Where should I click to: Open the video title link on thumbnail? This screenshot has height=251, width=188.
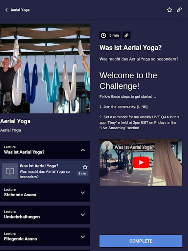tap(134, 147)
